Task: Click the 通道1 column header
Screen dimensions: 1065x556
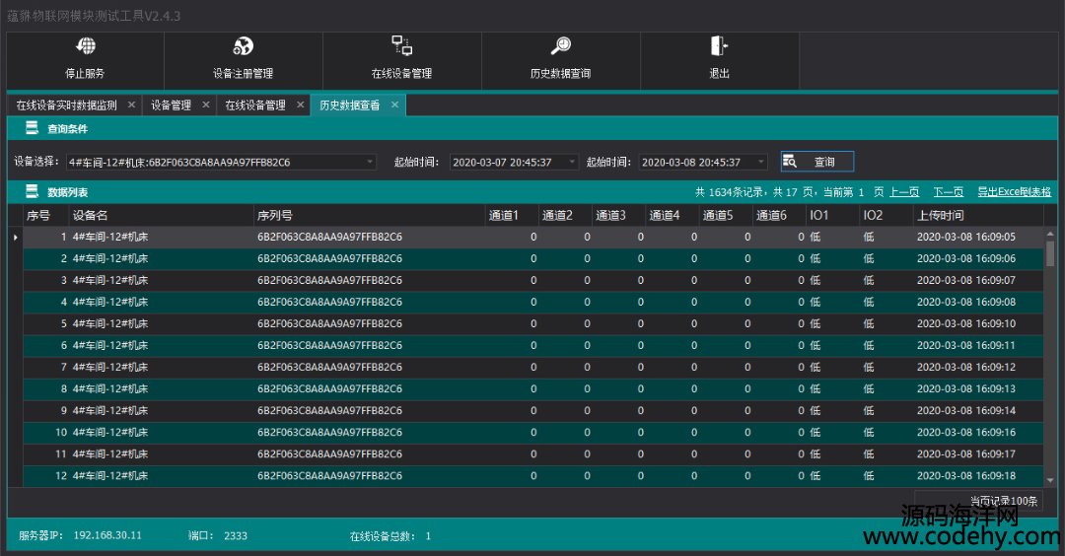Action: pos(512,215)
